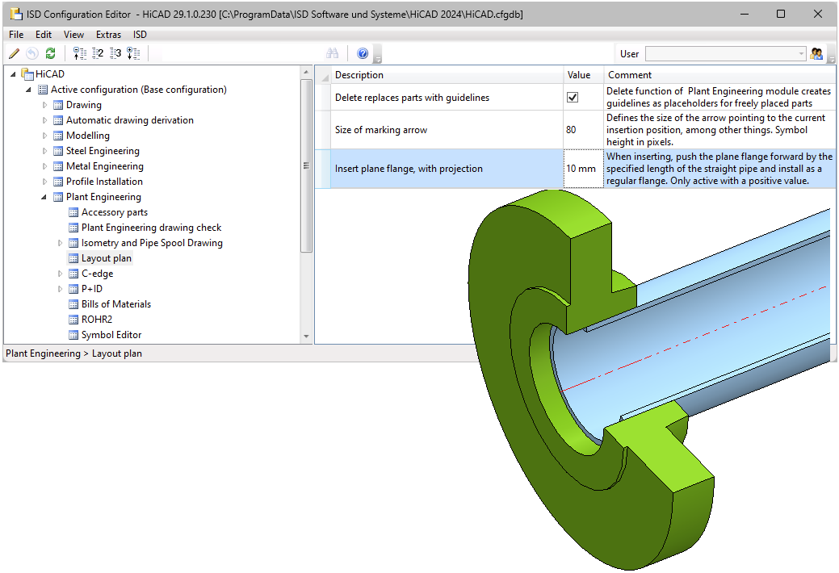Click the user management icon beside User field

click(x=816, y=54)
